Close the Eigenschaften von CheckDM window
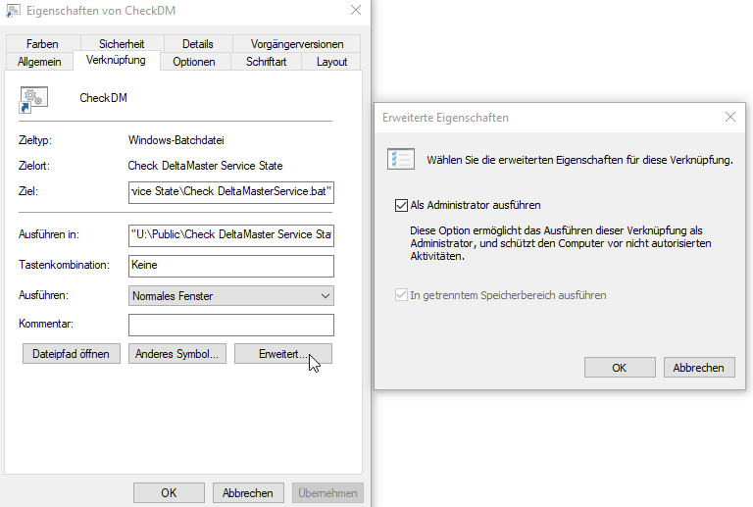This screenshot has width=753, height=507. point(354,12)
